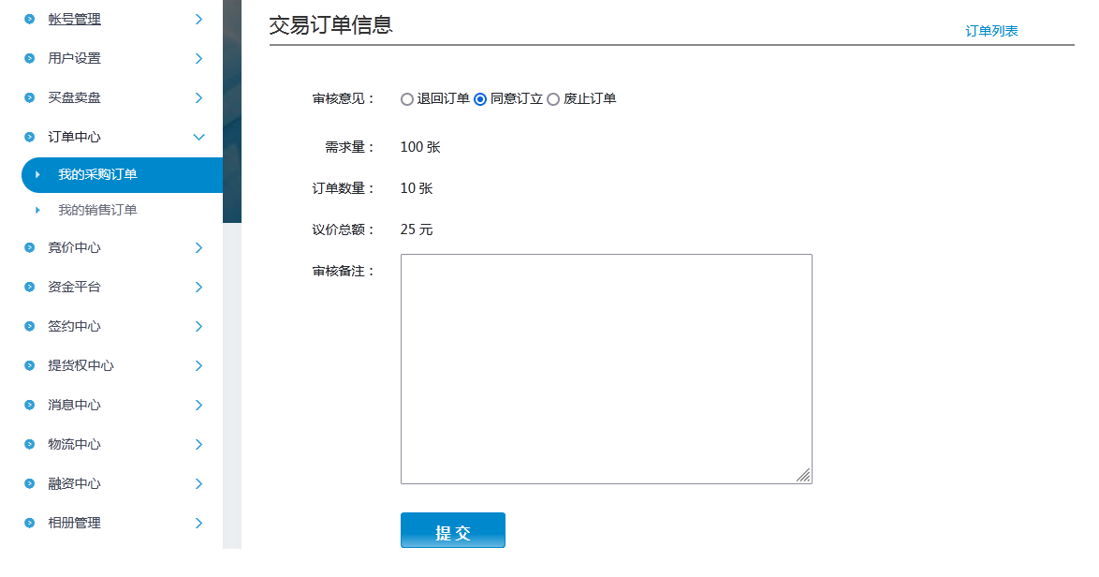Open 我的采购订单 submenu item
This screenshot has width=1099, height=577.
(x=97, y=174)
